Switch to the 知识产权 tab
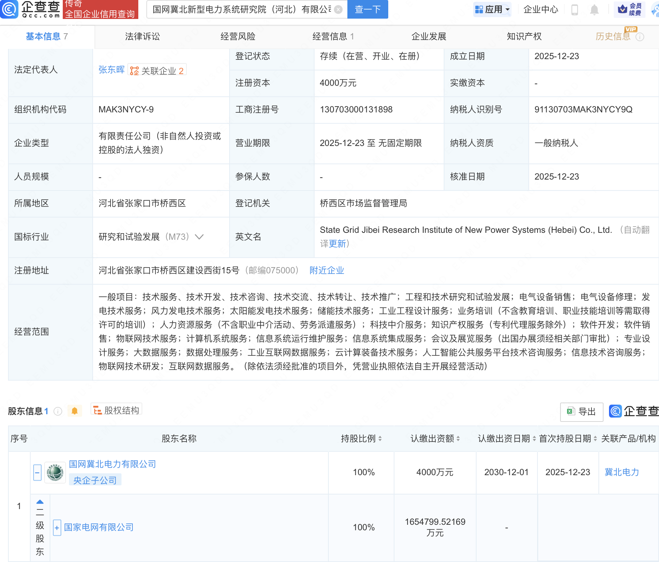The image size is (659, 562). (524, 36)
